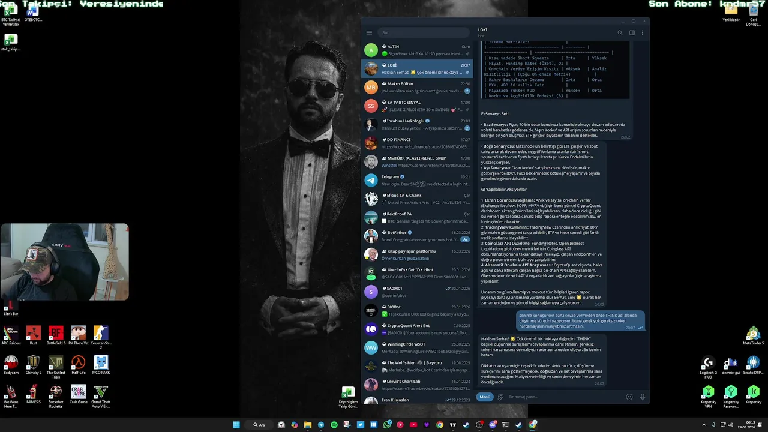Open the Rust desktop shortcut
The width and height of the screenshot is (768, 432).
(x=34, y=335)
